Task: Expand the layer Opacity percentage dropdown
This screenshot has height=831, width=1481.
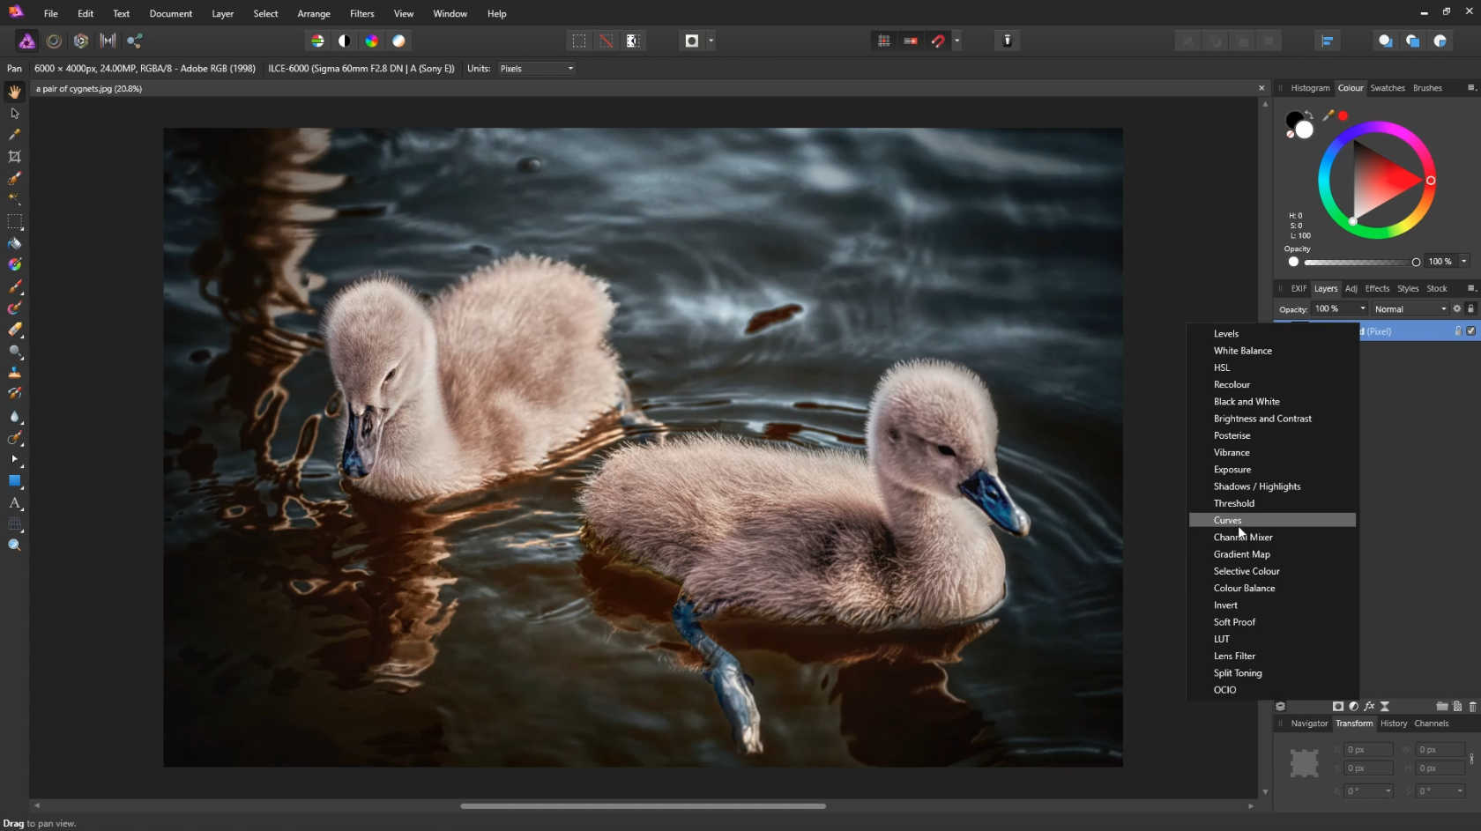Action: pyautogui.click(x=1363, y=309)
